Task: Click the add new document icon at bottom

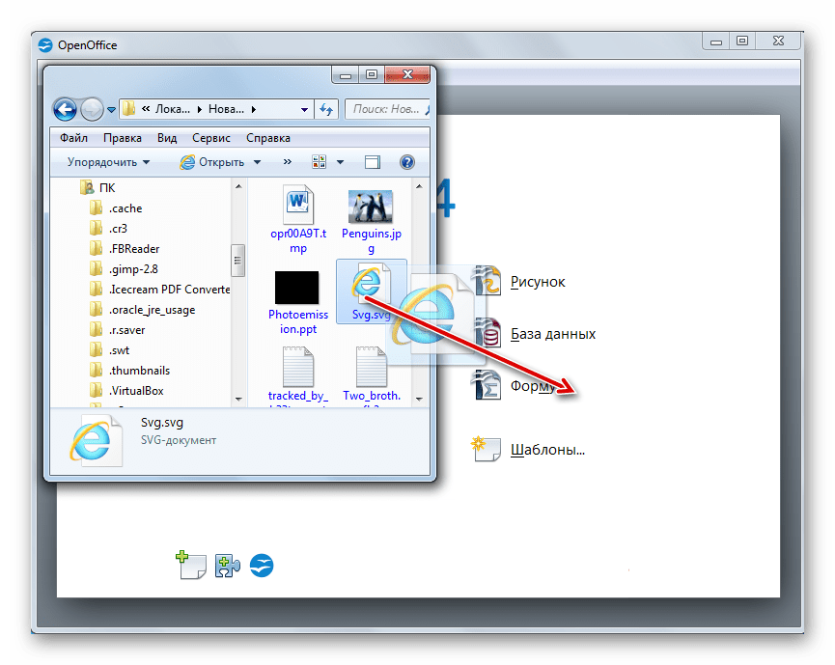Action: point(190,565)
